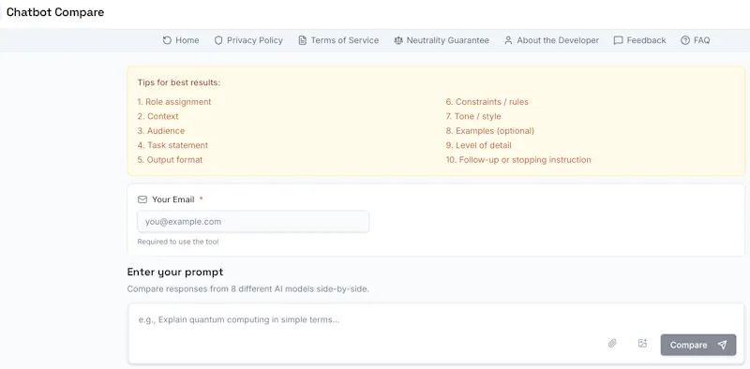Click the paperclip attach file icon

point(612,343)
